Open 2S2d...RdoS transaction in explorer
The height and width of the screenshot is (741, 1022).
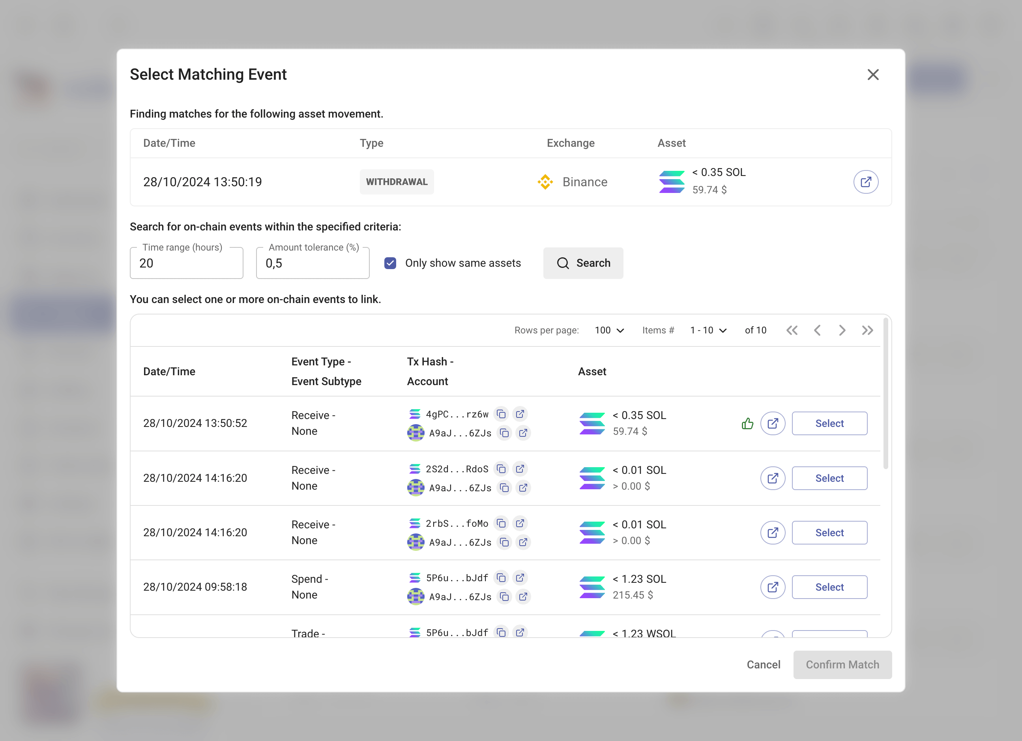520,469
